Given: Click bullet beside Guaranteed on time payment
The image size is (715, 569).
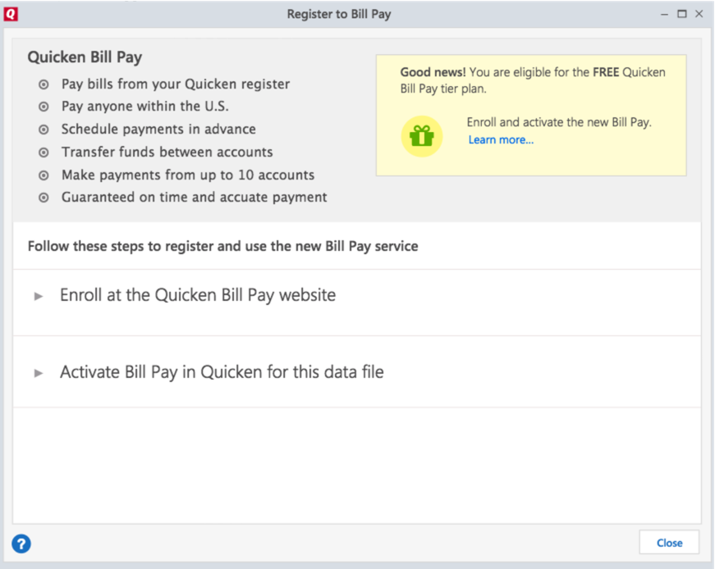Looking at the screenshot, I should click(x=44, y=198).
